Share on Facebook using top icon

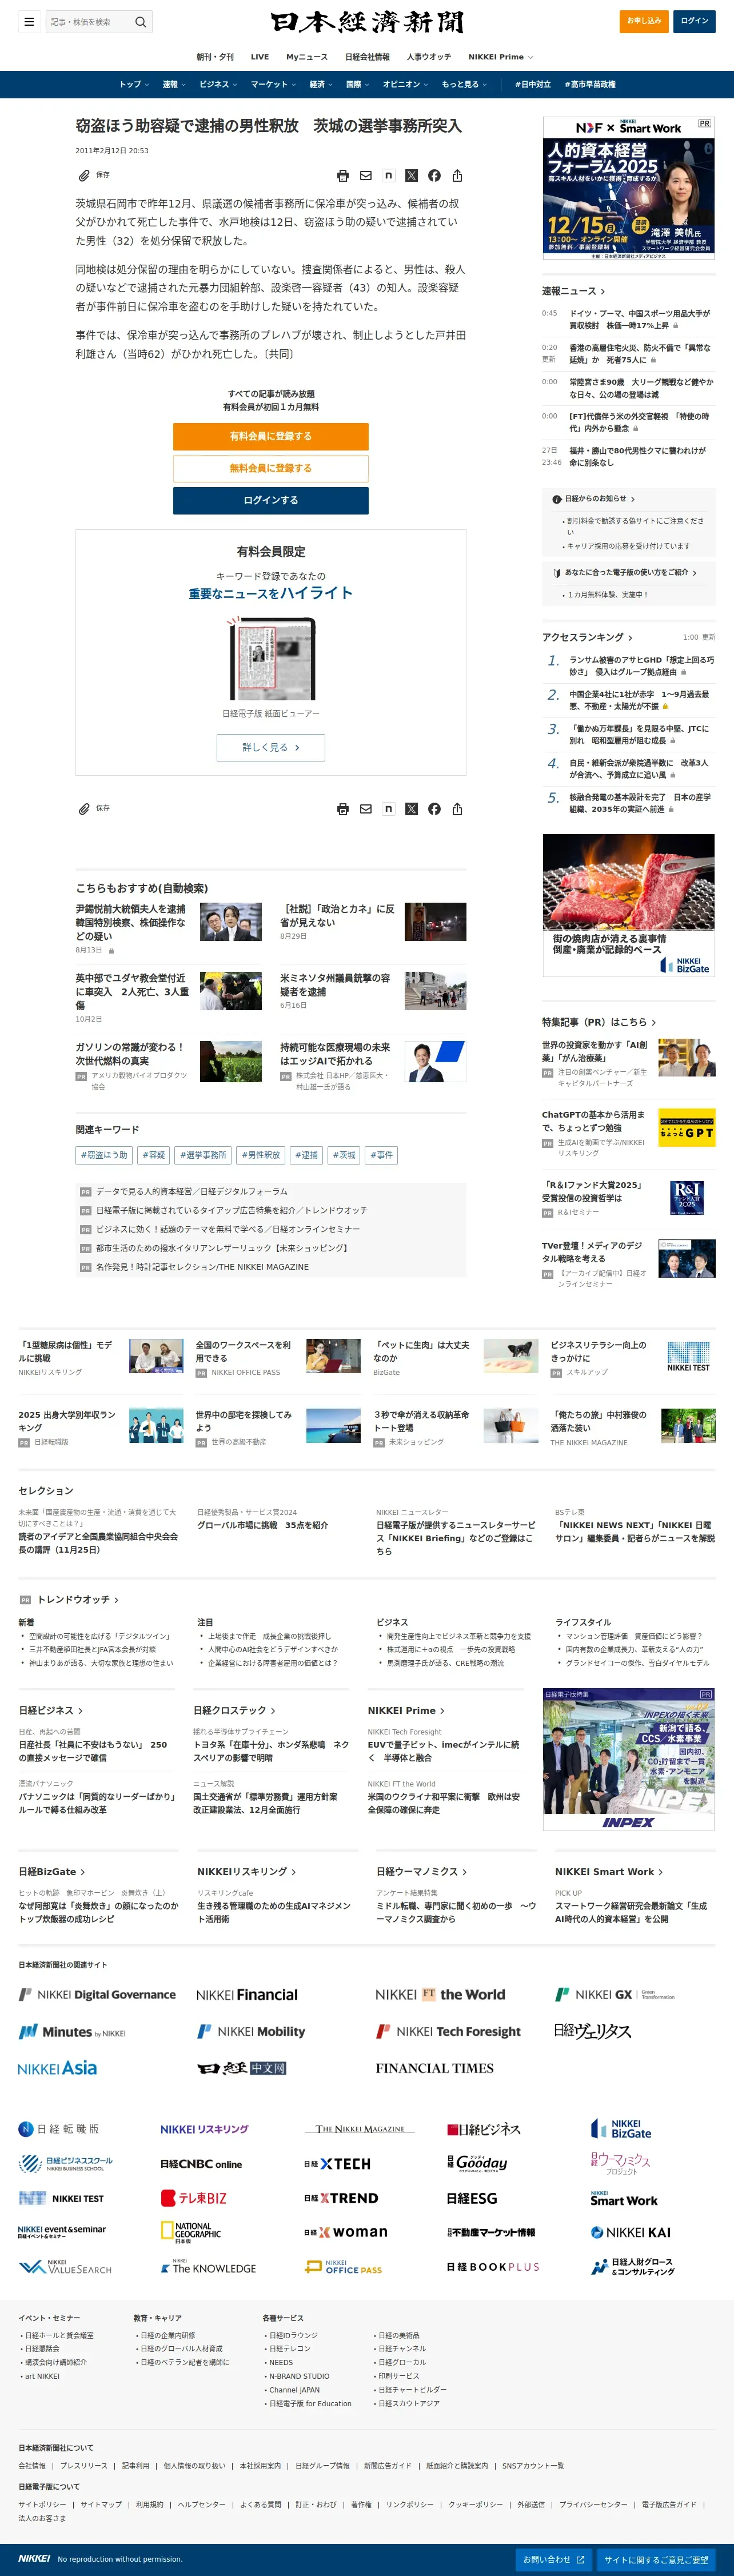[x=434, y=176]
